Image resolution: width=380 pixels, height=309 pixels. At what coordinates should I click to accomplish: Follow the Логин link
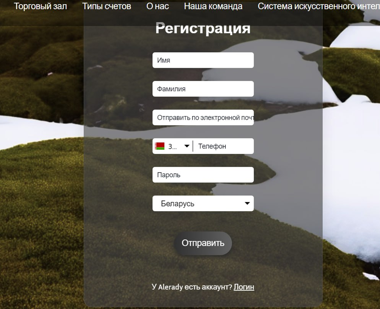tap(244, 287)
